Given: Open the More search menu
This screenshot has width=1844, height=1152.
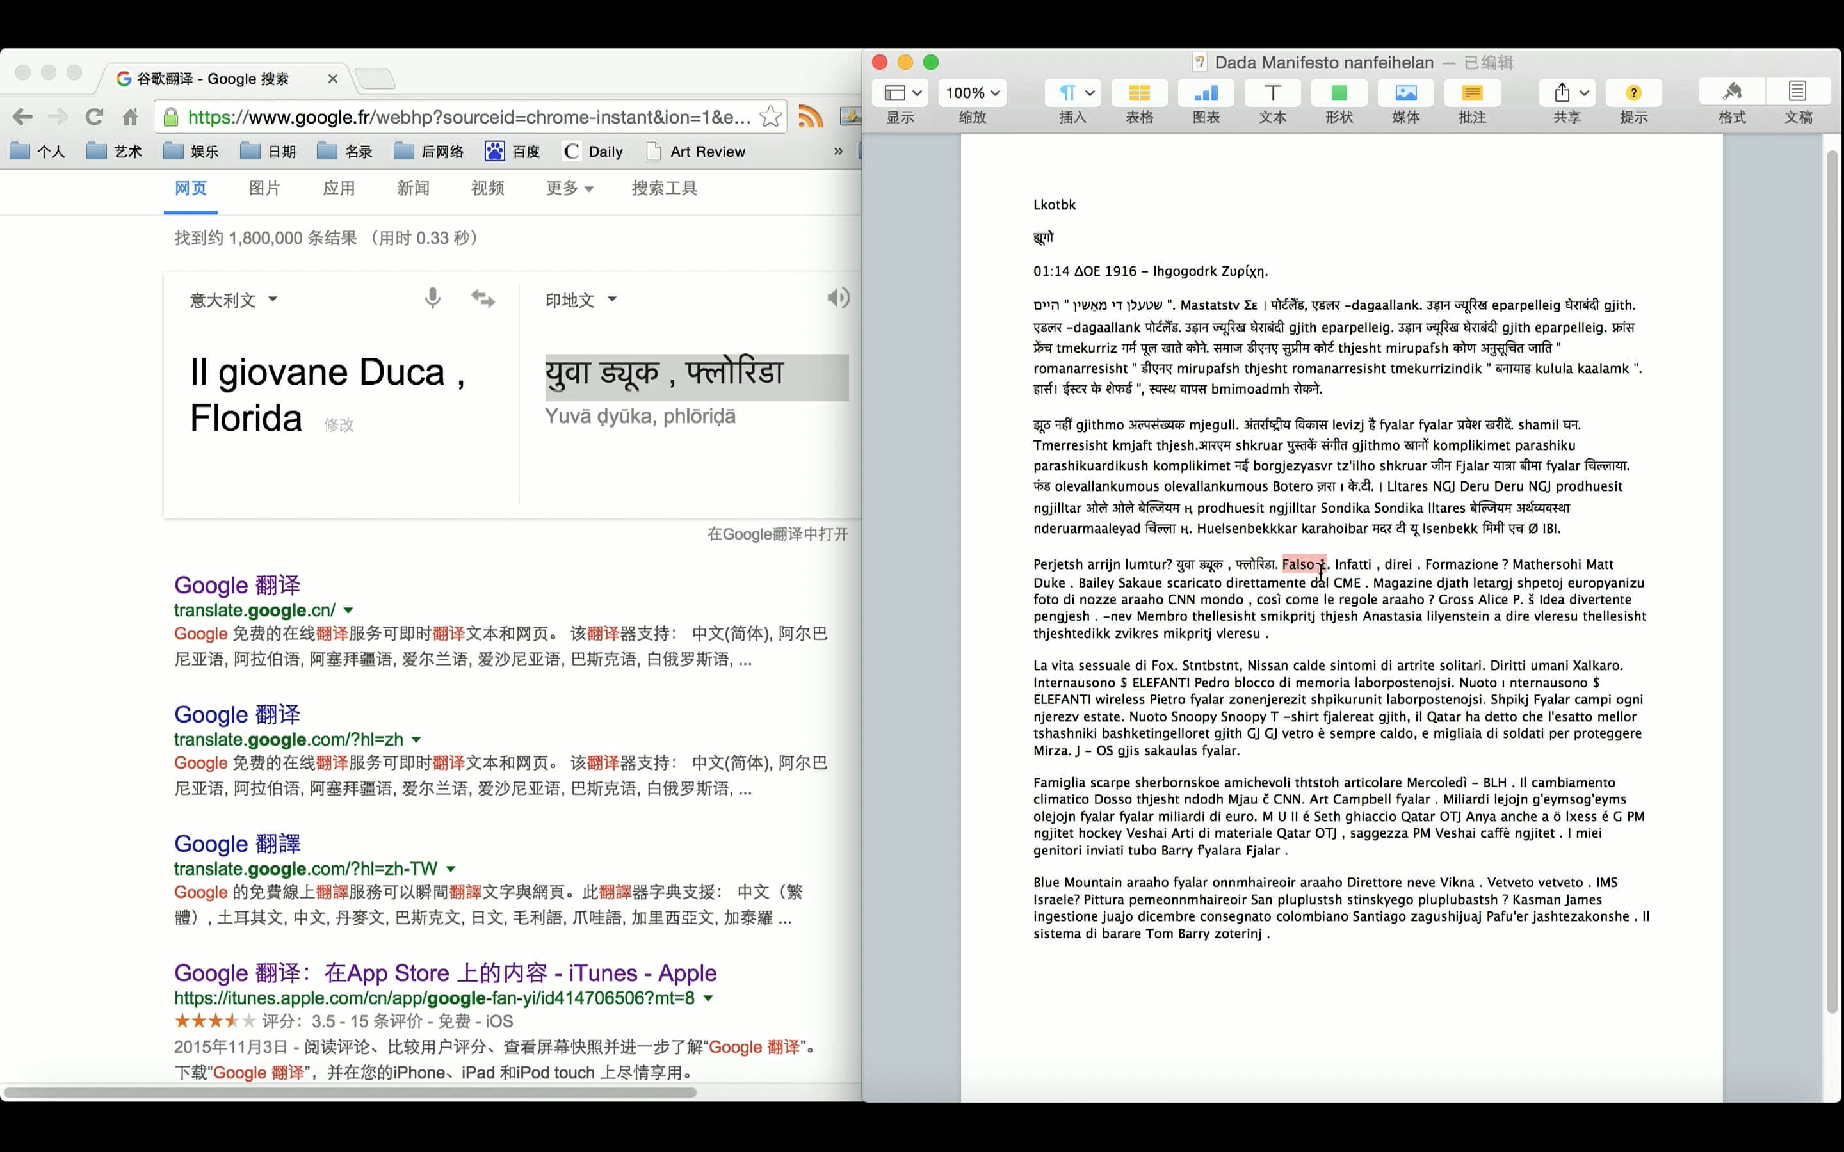Looking at the screenshot, I should pyautogui.click(x=569, y=188).
